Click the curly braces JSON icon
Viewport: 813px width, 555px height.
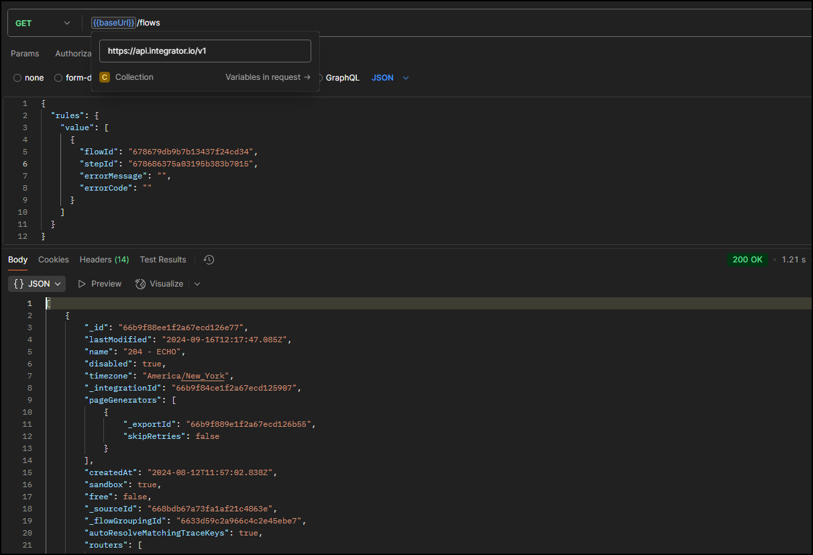[x=19, y=284]
